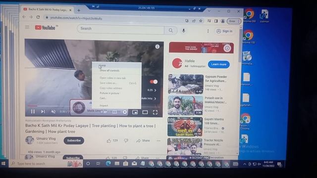Open Gypsum Powder for Agriculture thumbnail

click(x=186, y=84)
